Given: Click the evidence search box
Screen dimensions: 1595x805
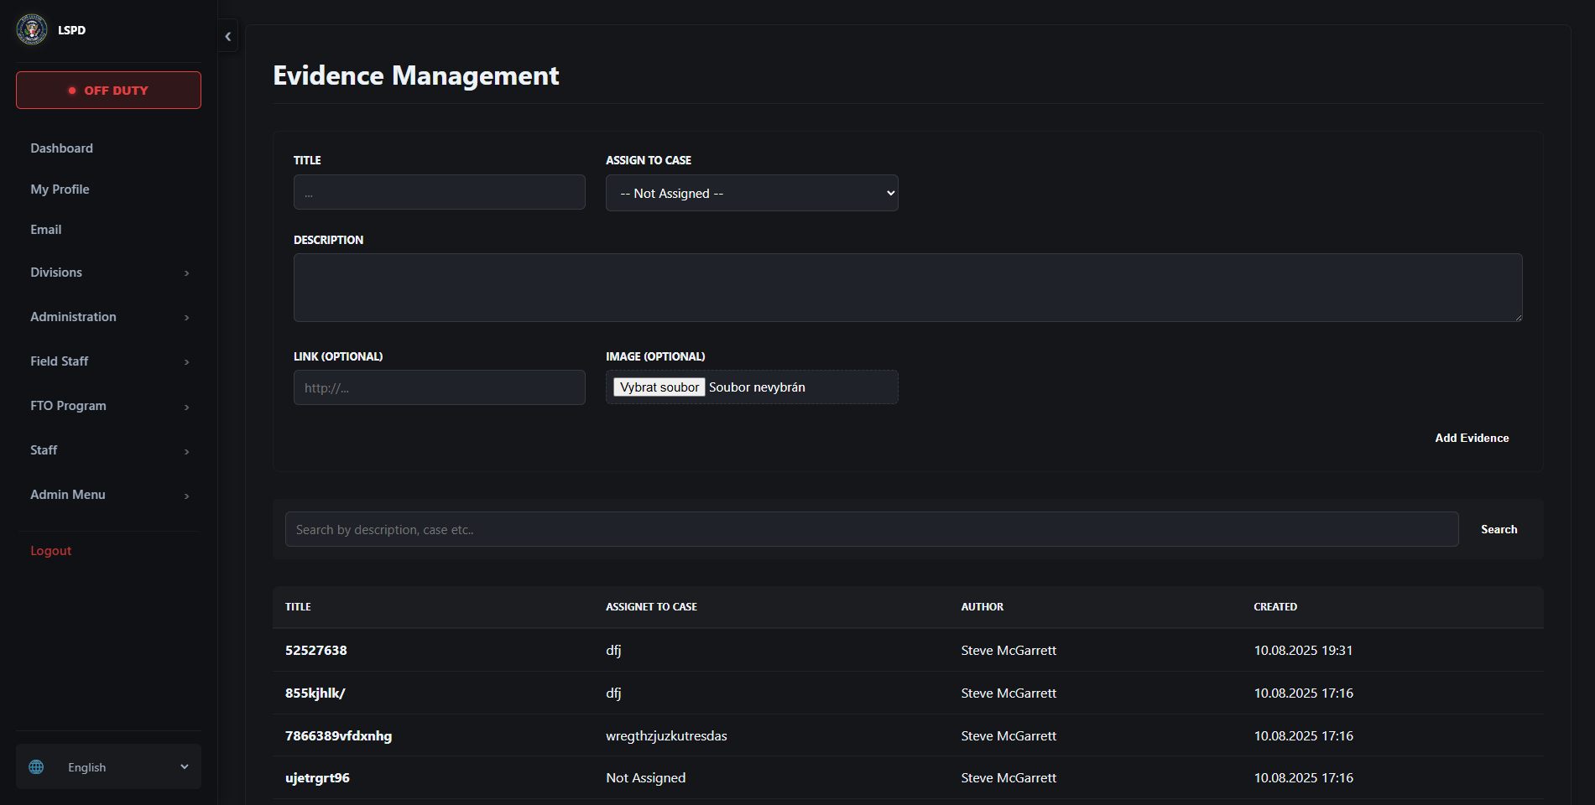Looking at the screenshot, I should (x=872, y=529).
